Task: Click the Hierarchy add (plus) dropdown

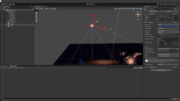Action: 4,8
